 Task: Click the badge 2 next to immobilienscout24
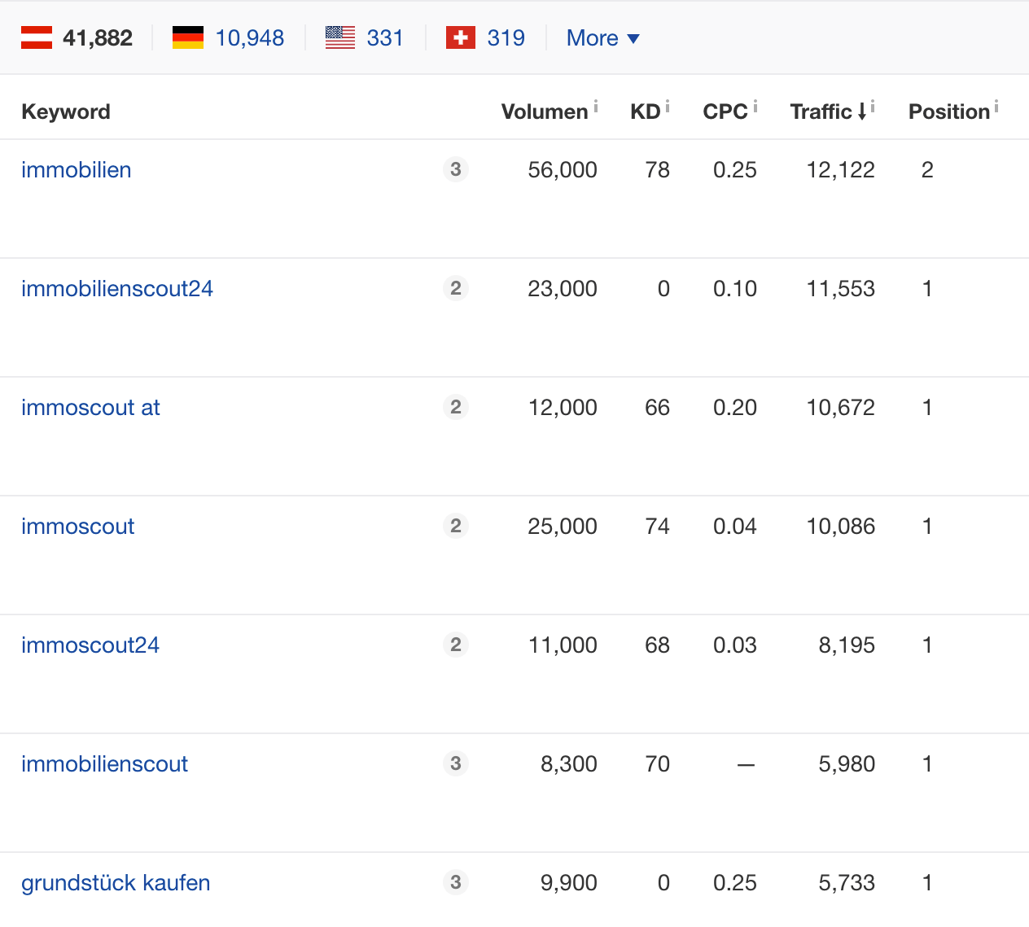(456, 288)
